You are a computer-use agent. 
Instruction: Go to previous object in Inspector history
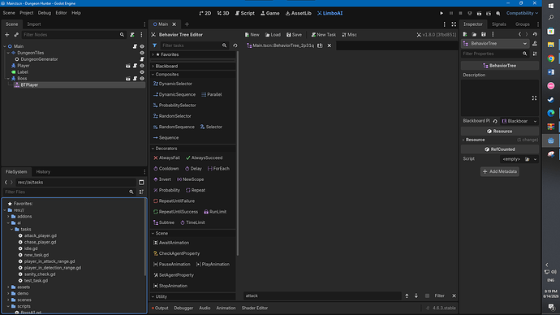click(519, 34)
